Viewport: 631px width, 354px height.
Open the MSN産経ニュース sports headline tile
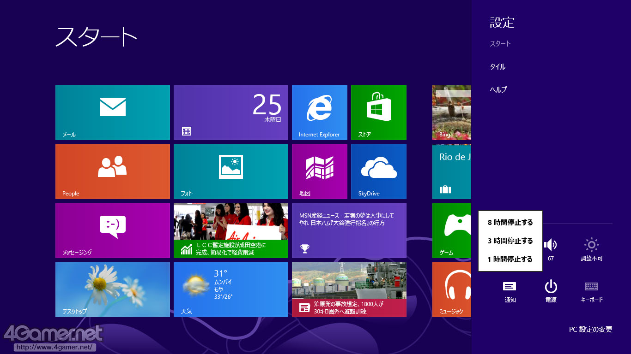[x=349, y=230]
